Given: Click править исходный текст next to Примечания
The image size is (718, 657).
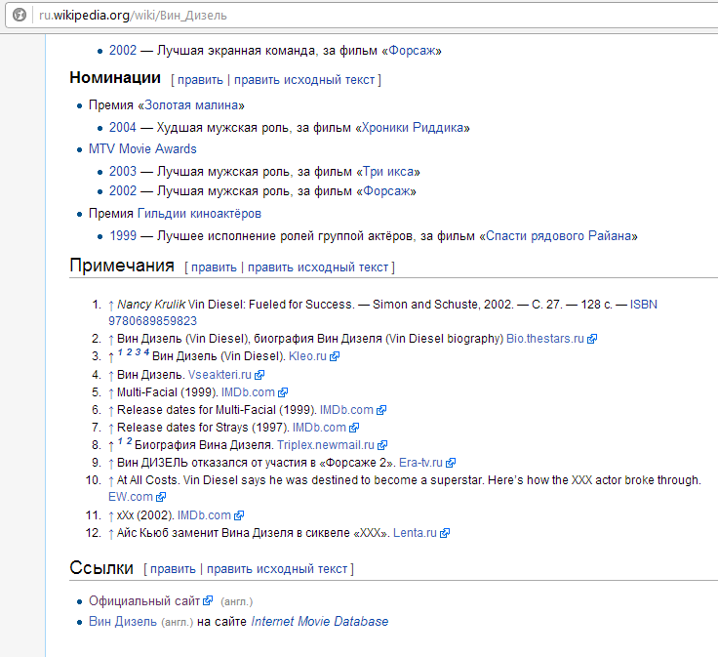Looking at the screenshot, I should click(318, 267).
